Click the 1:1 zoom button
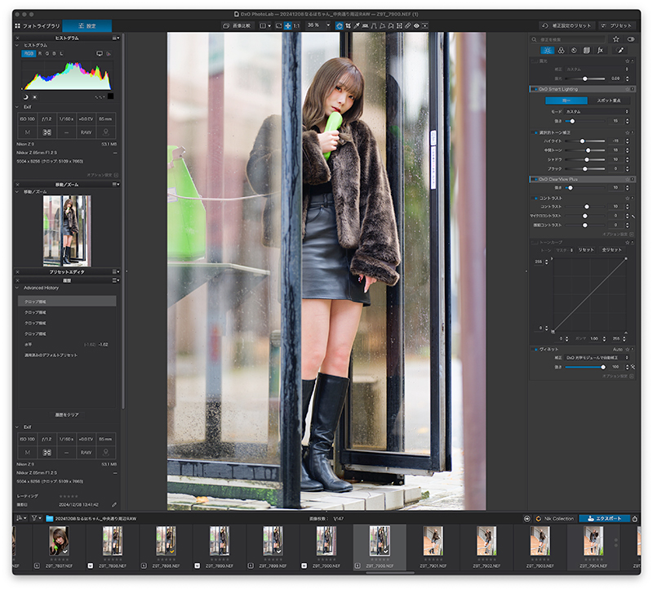 (x=296, y=25)
